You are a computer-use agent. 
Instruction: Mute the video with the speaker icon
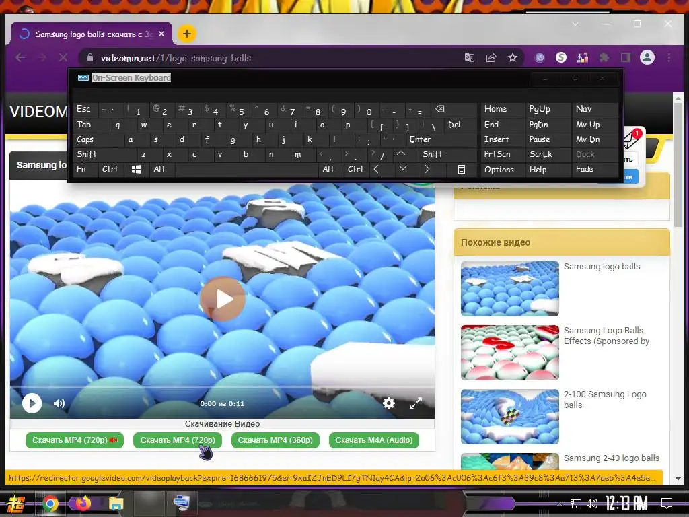[59, 403]
